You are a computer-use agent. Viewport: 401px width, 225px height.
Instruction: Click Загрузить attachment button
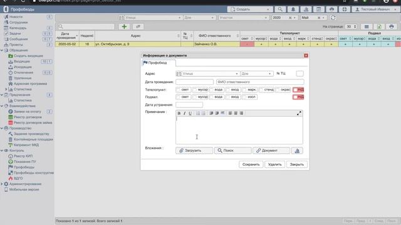(194, 151)
